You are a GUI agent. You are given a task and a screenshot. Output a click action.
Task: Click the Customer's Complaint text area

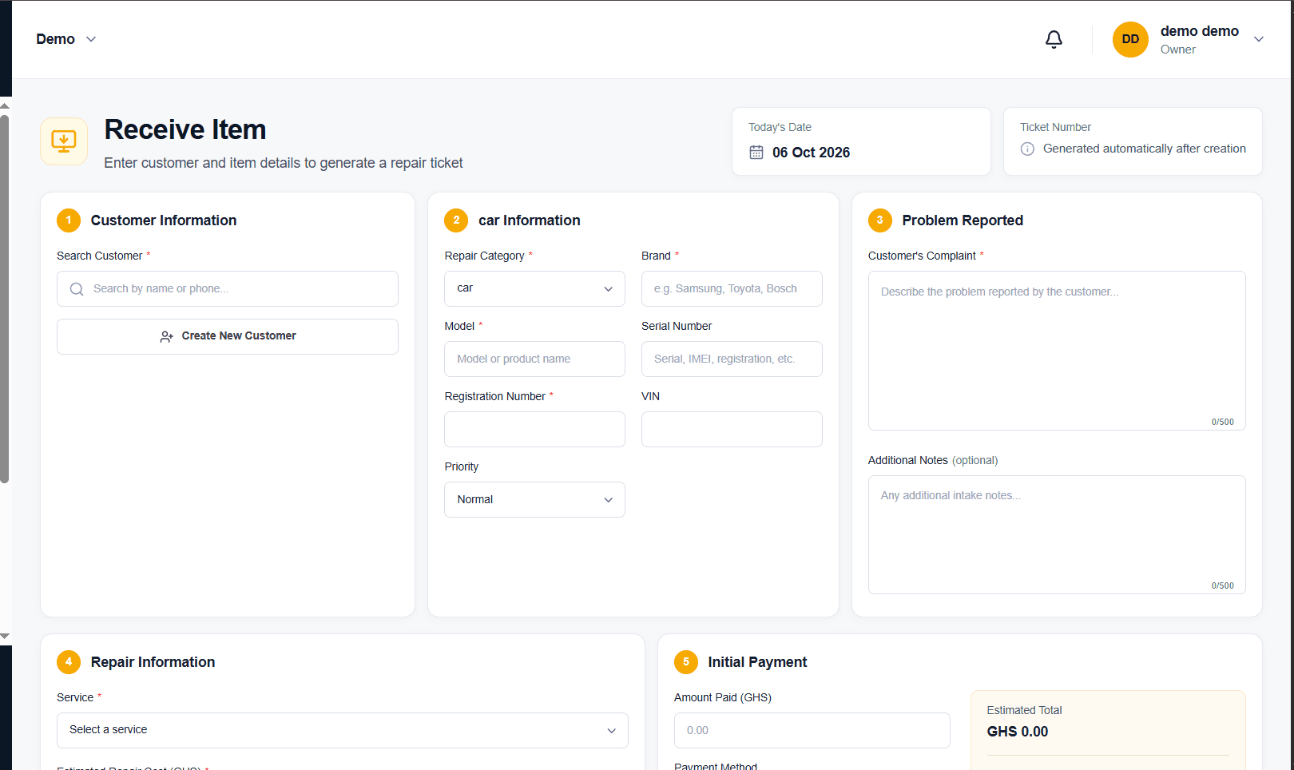pos(1057,351)
